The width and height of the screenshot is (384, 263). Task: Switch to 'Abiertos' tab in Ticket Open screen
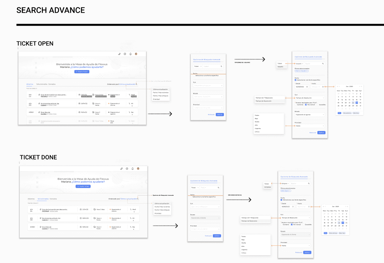pyautogui.click(x=30, y=84)
